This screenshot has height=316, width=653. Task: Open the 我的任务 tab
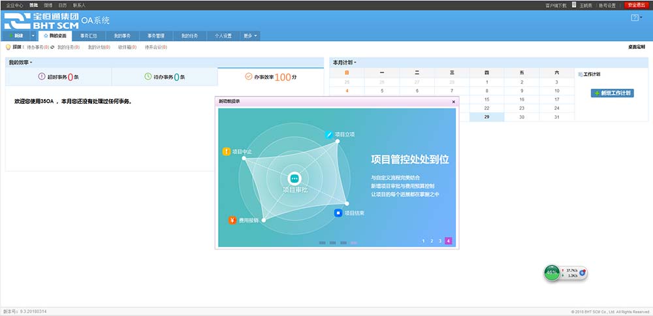pyautogui.click(x=190, y=36)
